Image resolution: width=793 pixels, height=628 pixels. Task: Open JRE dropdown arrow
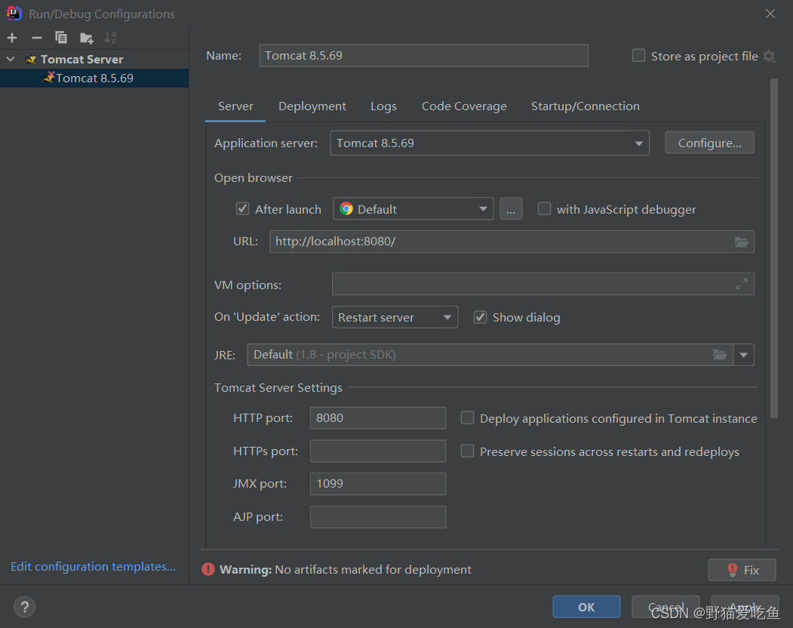tap(743, 355)
